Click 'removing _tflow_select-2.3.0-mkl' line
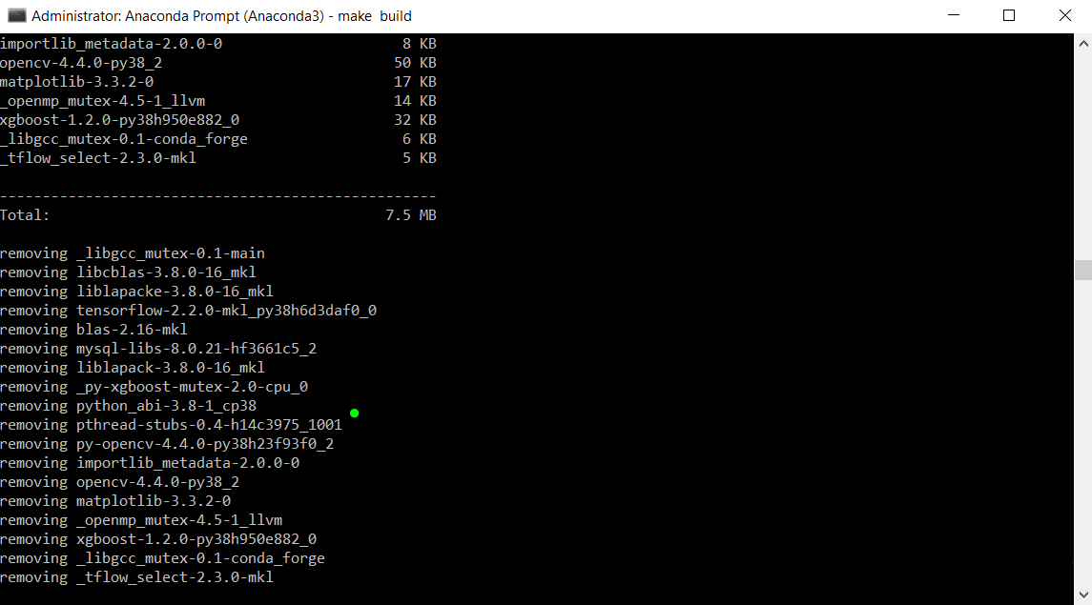The image size is (1092, 605). click(136, 577)
